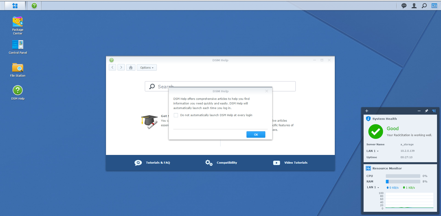Click the Resource Monitor title

click(387, 168)
